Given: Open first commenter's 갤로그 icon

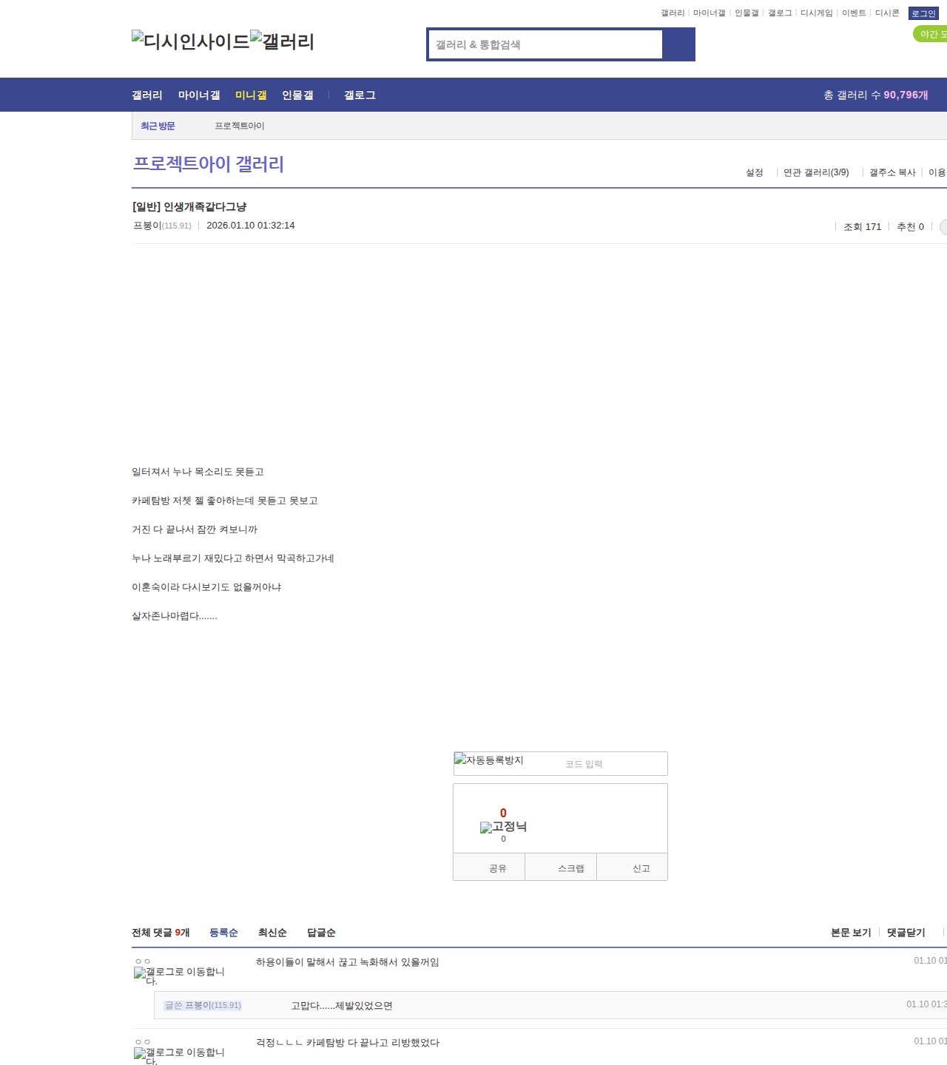Looking at the screenshot, I should coord(179,976).
